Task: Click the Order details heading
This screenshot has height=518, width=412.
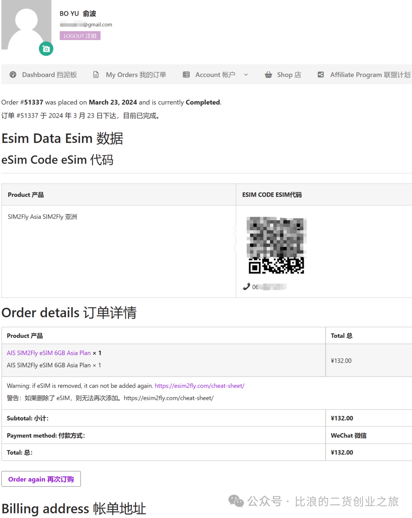Action: pos(69,313)
